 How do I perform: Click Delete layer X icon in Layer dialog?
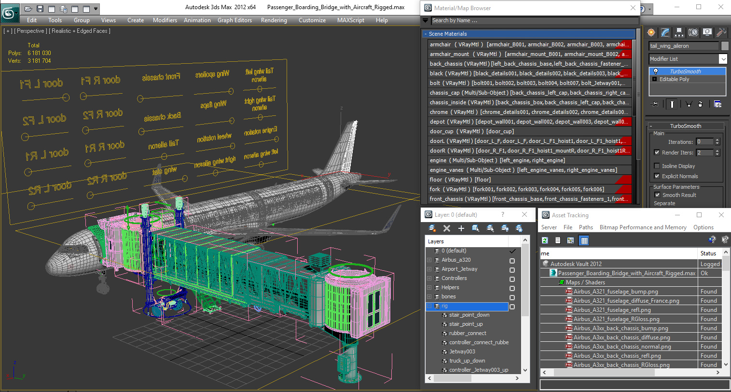click(447, 228)
